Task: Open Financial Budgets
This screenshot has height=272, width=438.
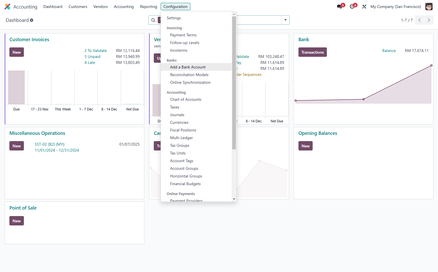Action: [196, 184]
